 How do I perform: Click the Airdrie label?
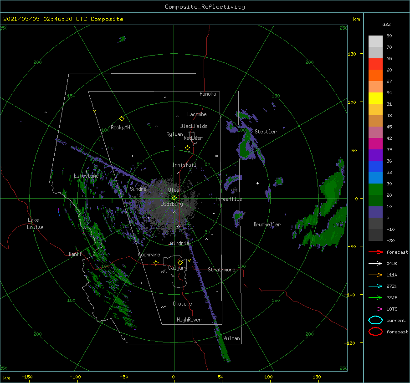[179, 243]
